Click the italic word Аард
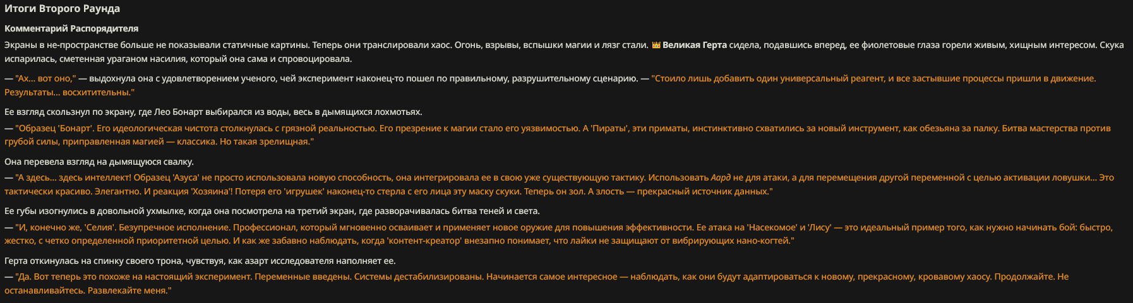This screenshot has width=1133, height=303. [721, 177]
